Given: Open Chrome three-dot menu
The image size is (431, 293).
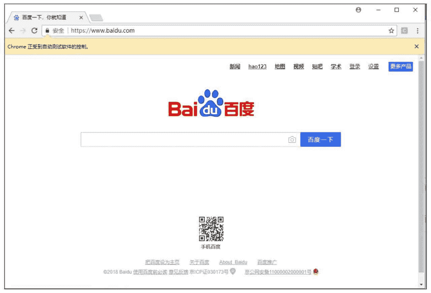Looking at the screenshot, I should [418, 31].
